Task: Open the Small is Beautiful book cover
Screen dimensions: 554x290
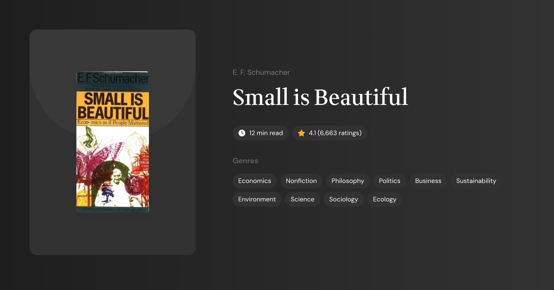Action: 112,142
